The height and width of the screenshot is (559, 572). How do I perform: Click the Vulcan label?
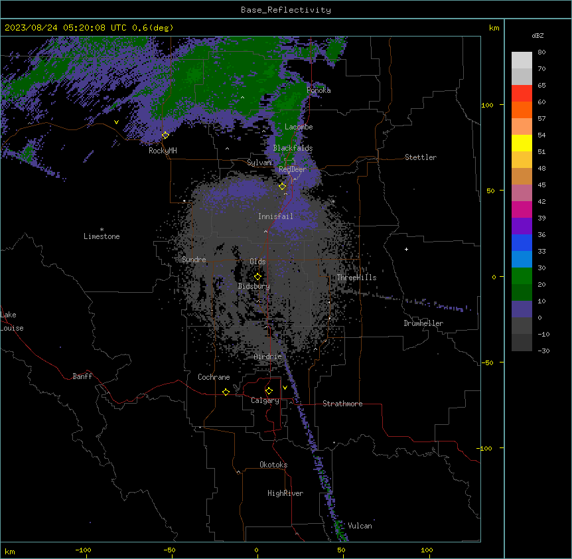pyautogui.click(x=360, y=526)
